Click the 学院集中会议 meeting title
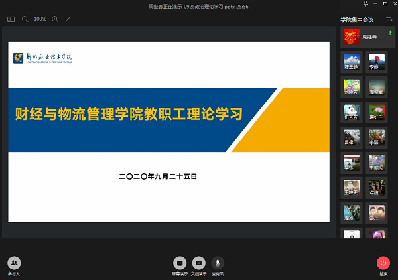398x280 pixels. [x=358, y=20]
